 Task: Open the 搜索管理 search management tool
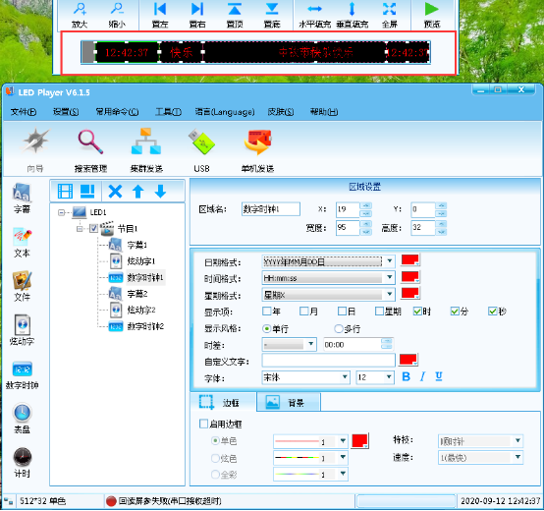point(90,150)
